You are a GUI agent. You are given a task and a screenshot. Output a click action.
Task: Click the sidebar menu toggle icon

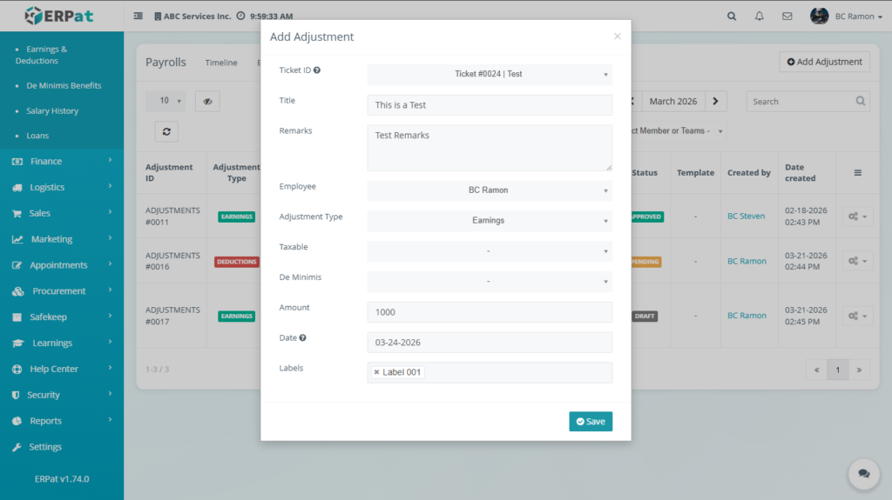click(x=139, y=16)
